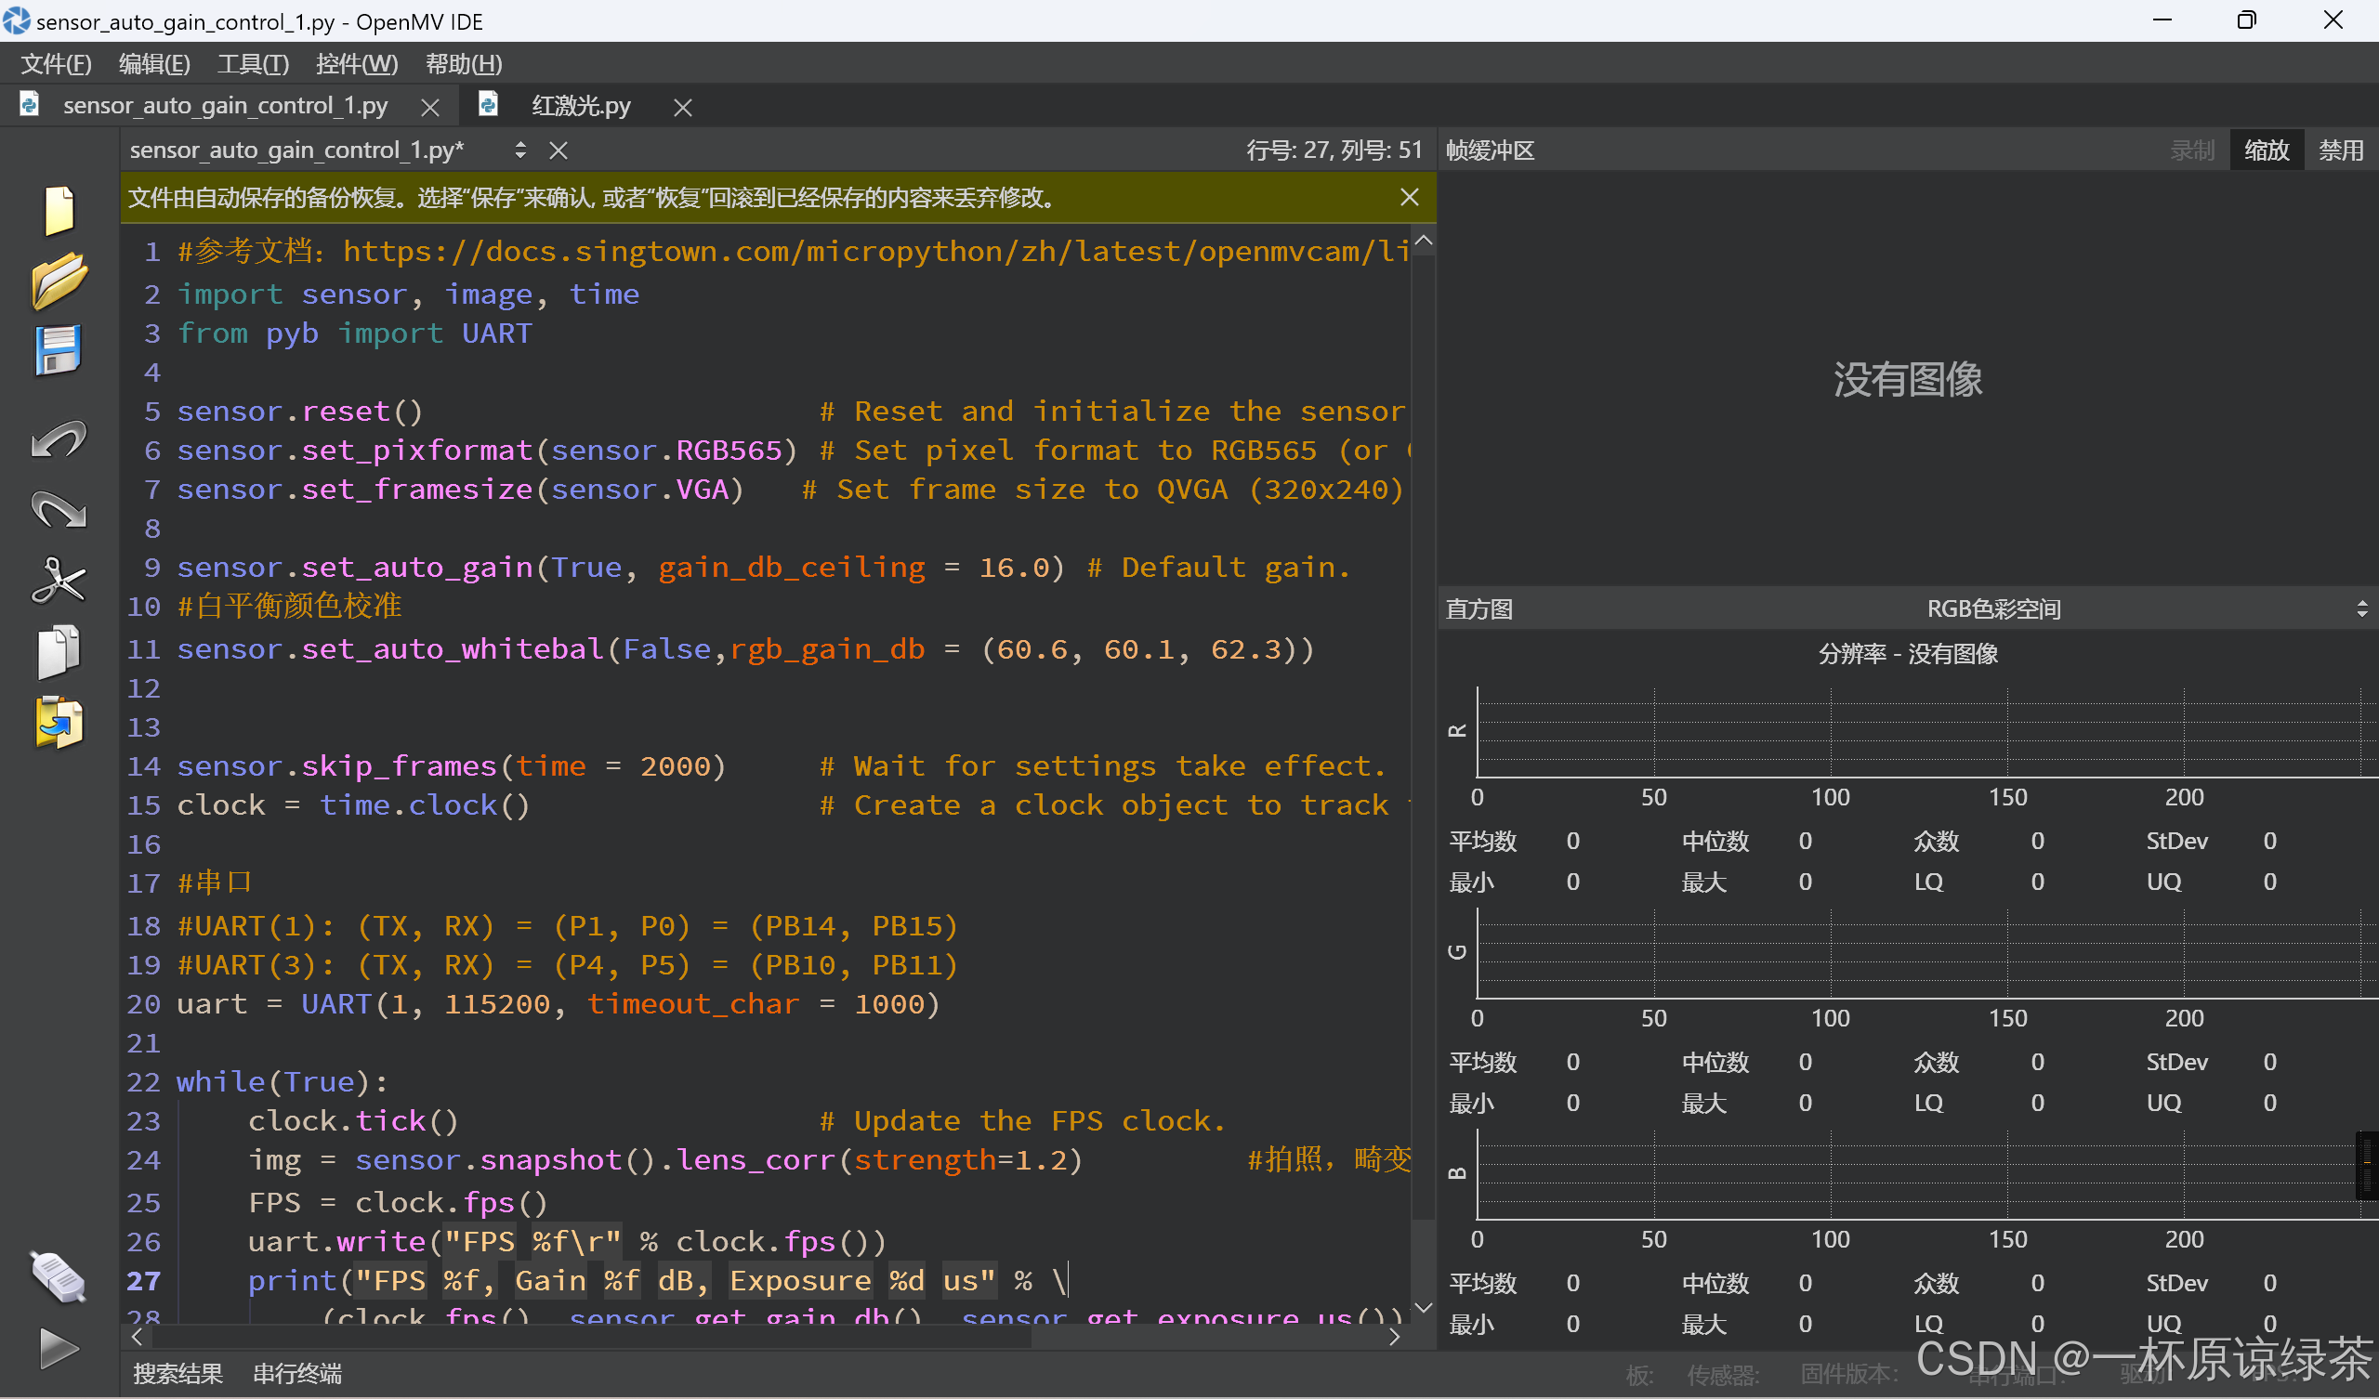2379x1399 pixels.
Task: Click the Save floppy disk icon
Action: click(x=59, y=350)
